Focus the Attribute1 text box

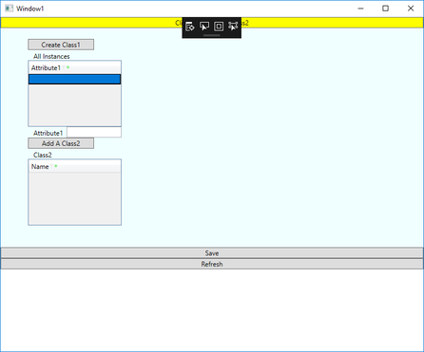coord(94,132)
